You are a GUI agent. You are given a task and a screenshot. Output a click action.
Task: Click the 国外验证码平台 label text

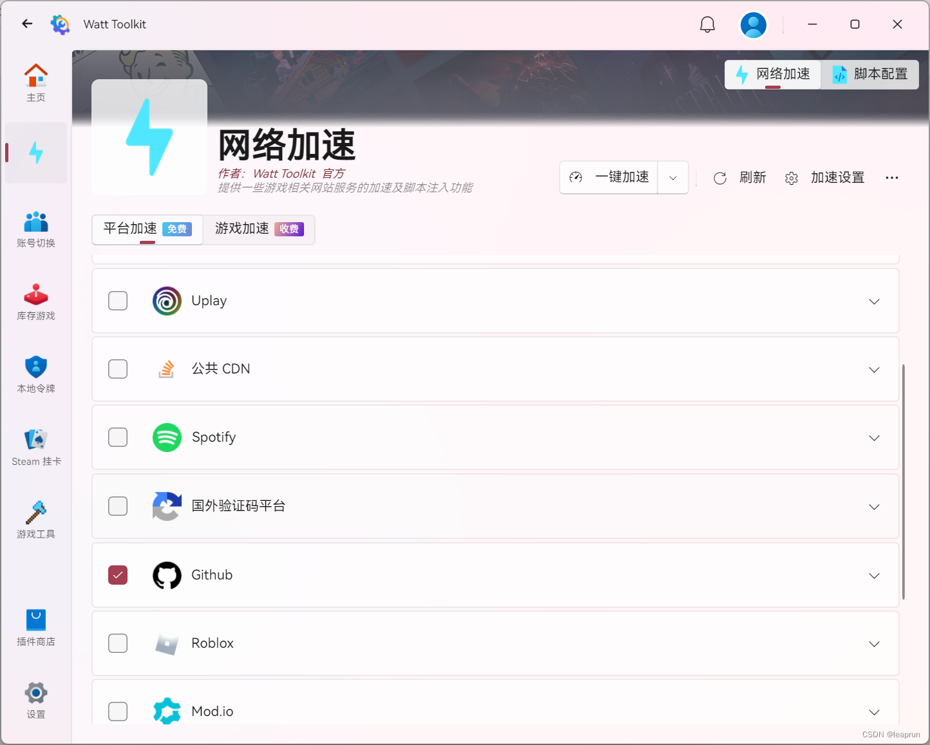[238, 506]
